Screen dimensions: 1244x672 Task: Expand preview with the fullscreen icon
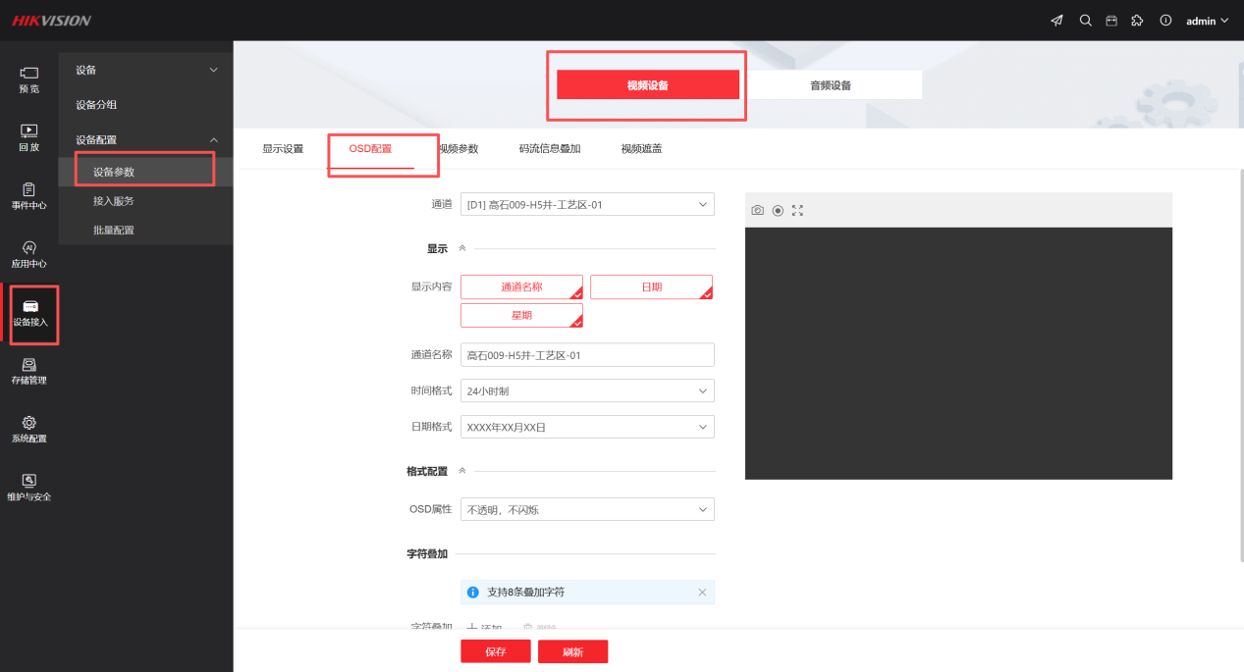[x=797, y=210]
